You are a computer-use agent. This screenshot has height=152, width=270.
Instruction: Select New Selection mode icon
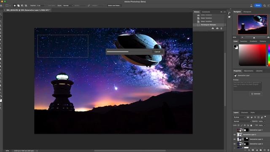(15, 5)
